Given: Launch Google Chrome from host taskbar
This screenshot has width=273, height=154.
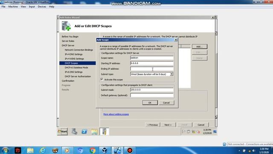Looking at the screenshot, I should click(x=93, y=150).
